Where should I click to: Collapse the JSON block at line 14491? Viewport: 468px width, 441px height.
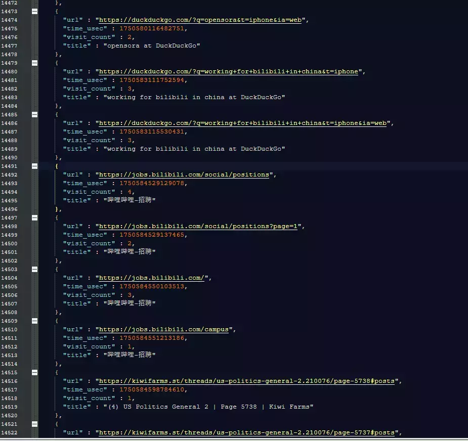[34, 166]
